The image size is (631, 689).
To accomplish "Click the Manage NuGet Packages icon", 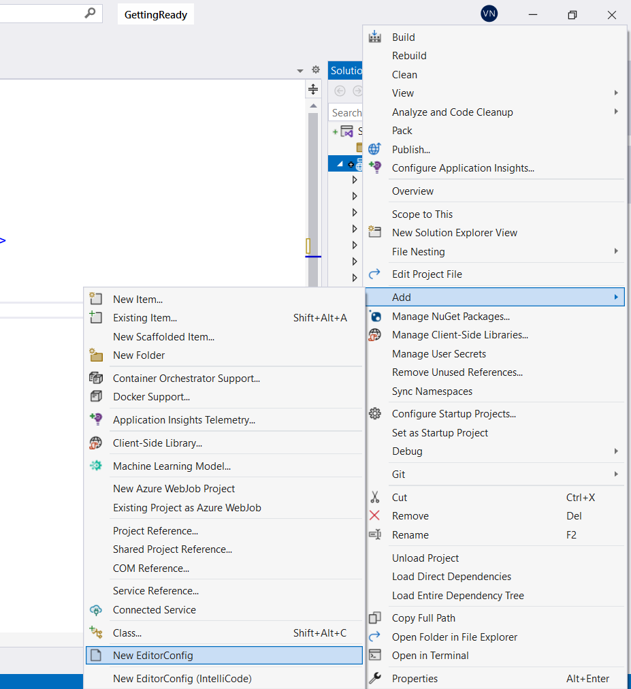I will coord(375,317).
